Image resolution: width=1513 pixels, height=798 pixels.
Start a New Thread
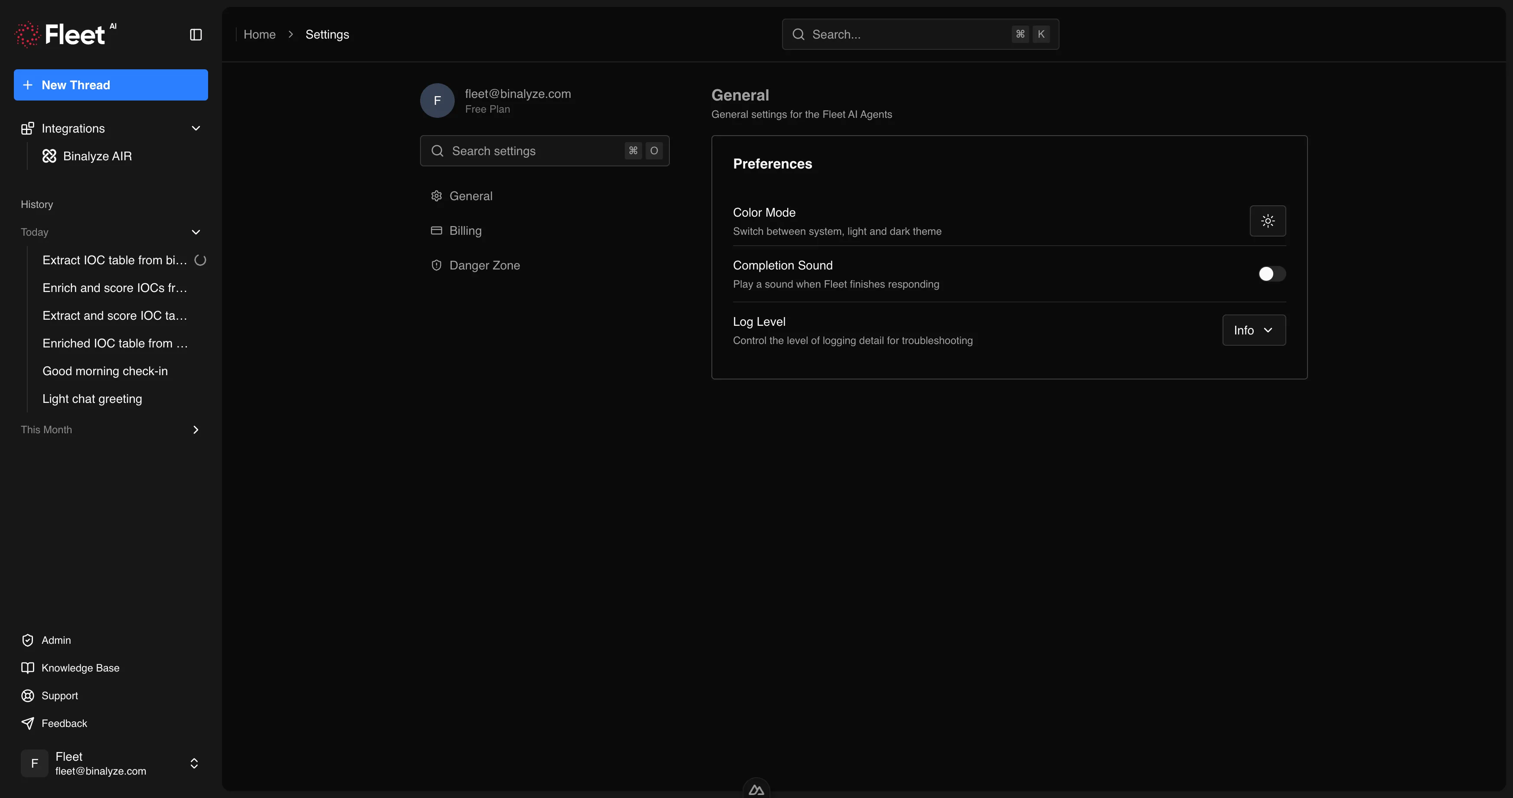coord(111,84)
